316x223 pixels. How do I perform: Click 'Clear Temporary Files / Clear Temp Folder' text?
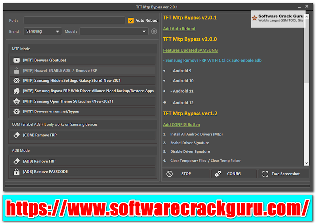pyautogui.click(x=205, y=161)
